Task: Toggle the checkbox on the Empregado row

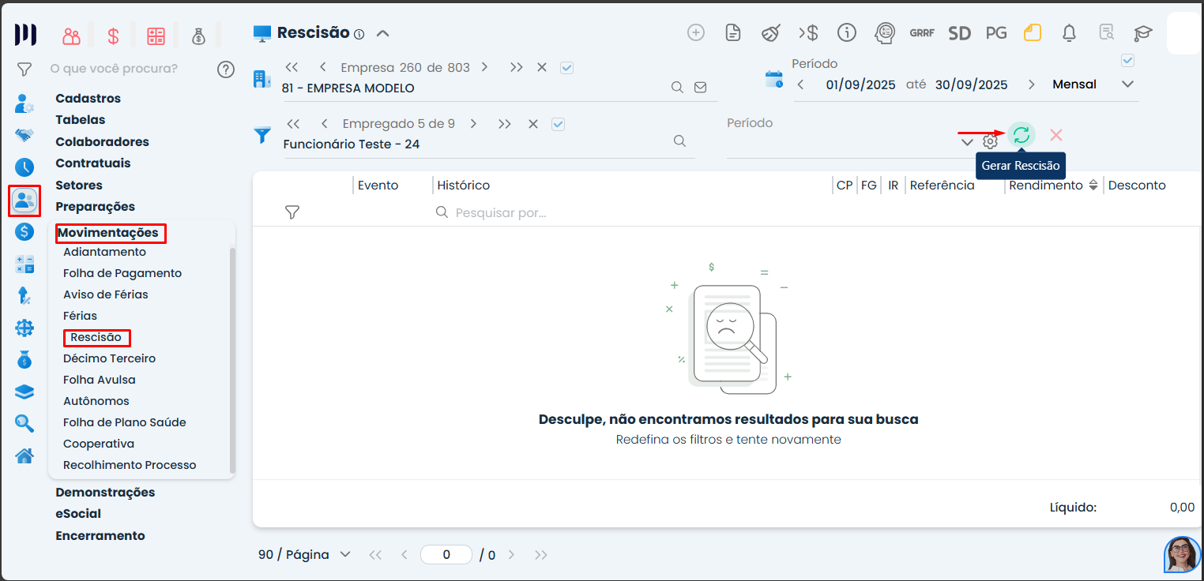Action: pos(559,124)
